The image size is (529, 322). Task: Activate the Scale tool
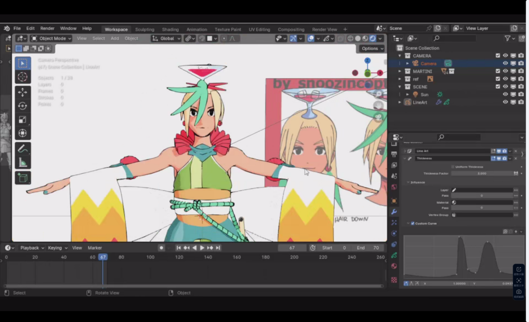[x=23, y=120]
